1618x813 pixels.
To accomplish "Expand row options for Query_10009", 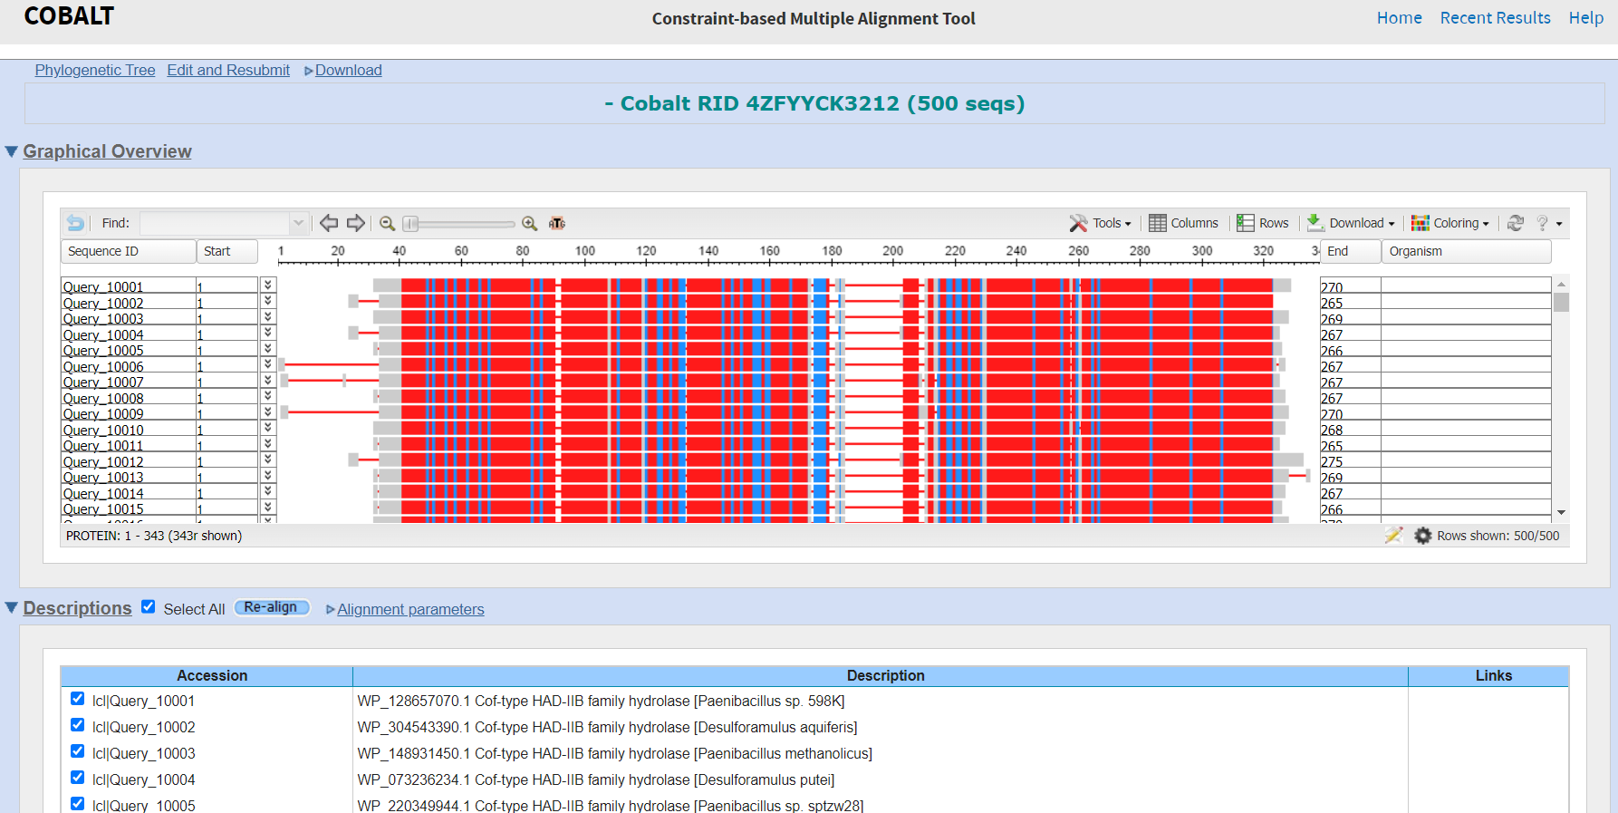I will [268, 411].
